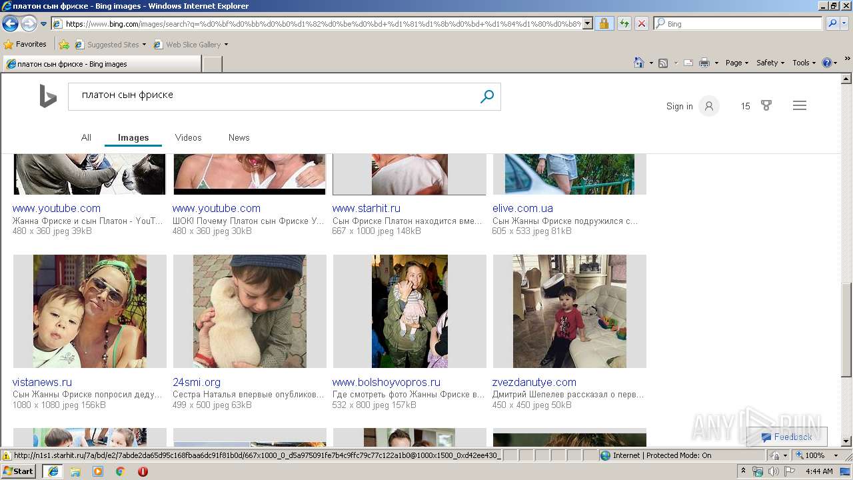Open the 24smi.org puppy image thumbnail
The image size is (853, 480).
click(250, 311)
